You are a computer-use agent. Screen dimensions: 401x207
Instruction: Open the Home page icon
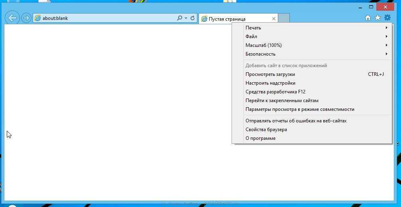pos(368,18)
